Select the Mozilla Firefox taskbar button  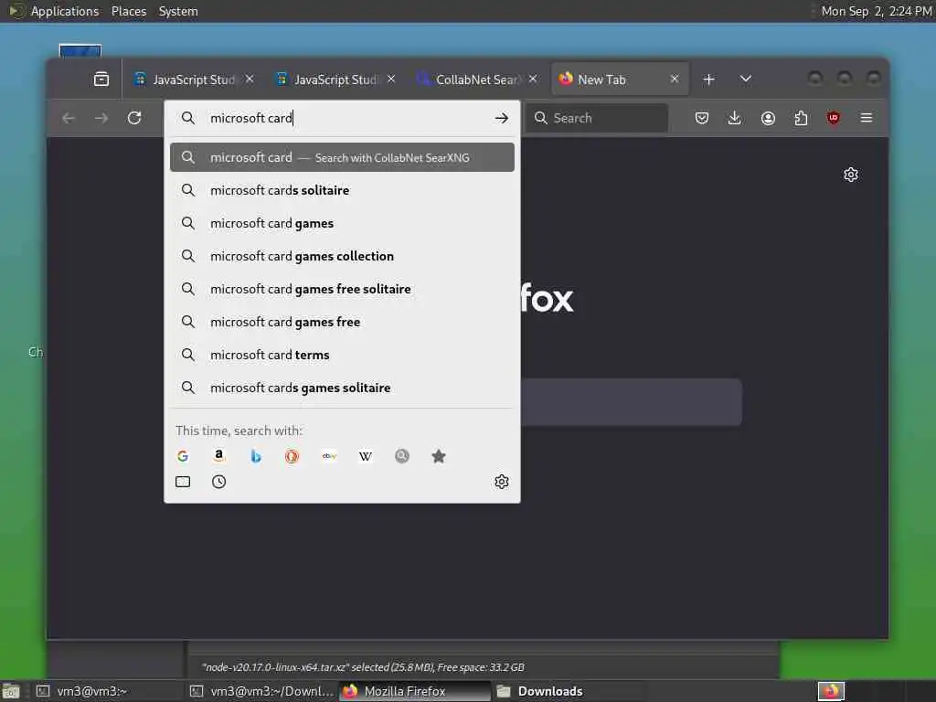[x=415, y=691]
